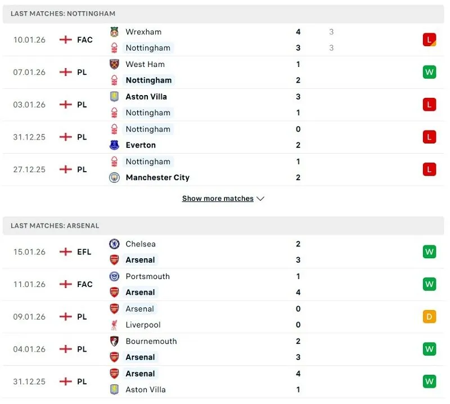Click the orange L result badge for Wrexham match
The image size is (450, 404).
coord(429,40)
